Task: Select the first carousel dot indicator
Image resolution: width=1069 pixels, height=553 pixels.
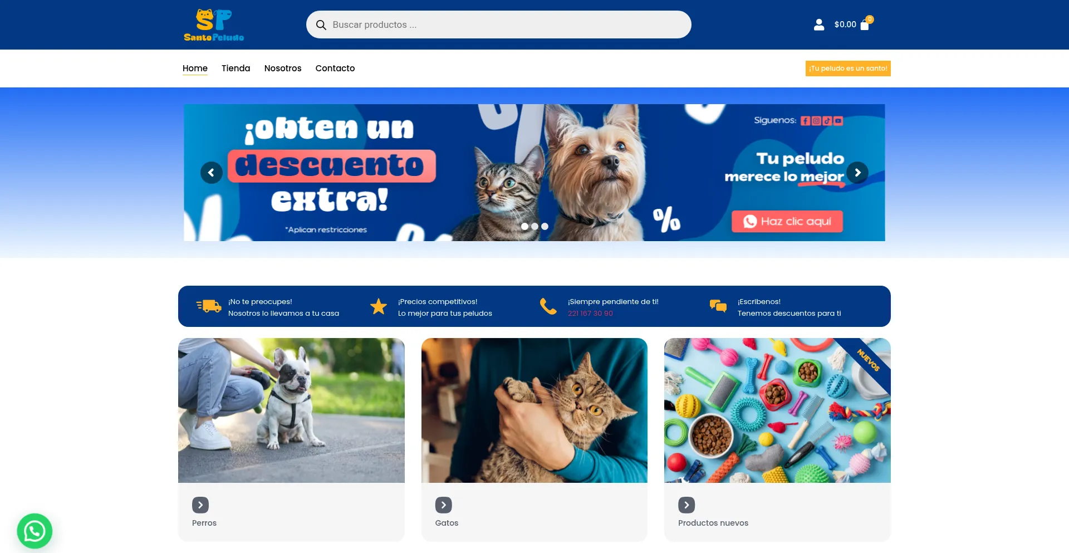Action: [524, 226]
